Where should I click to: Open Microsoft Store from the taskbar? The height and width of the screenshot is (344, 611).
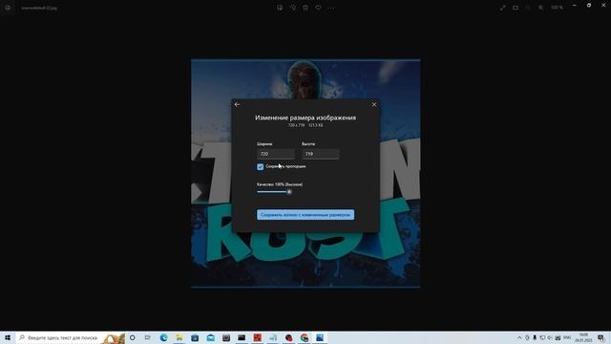(x=195, y=337)
